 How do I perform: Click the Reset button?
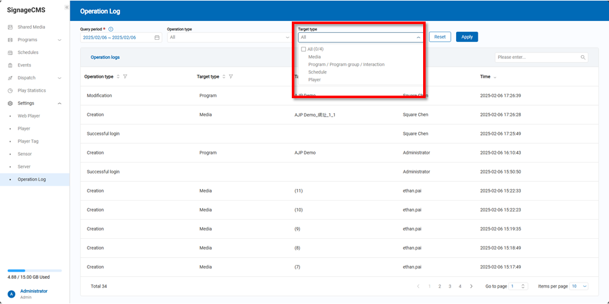pos(440,37)
